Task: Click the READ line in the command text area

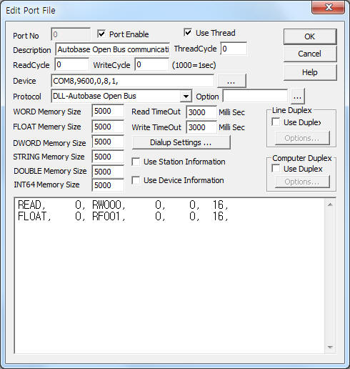Action: (123, 205)
